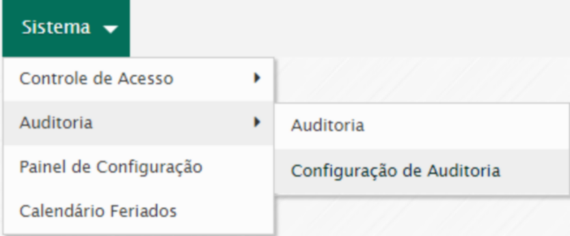The width and height of the screenshot is (570, 236).
Task: Click the highlighted Configuração de Auditoria row
Action: pyautogui.click(x=422, y=171)
